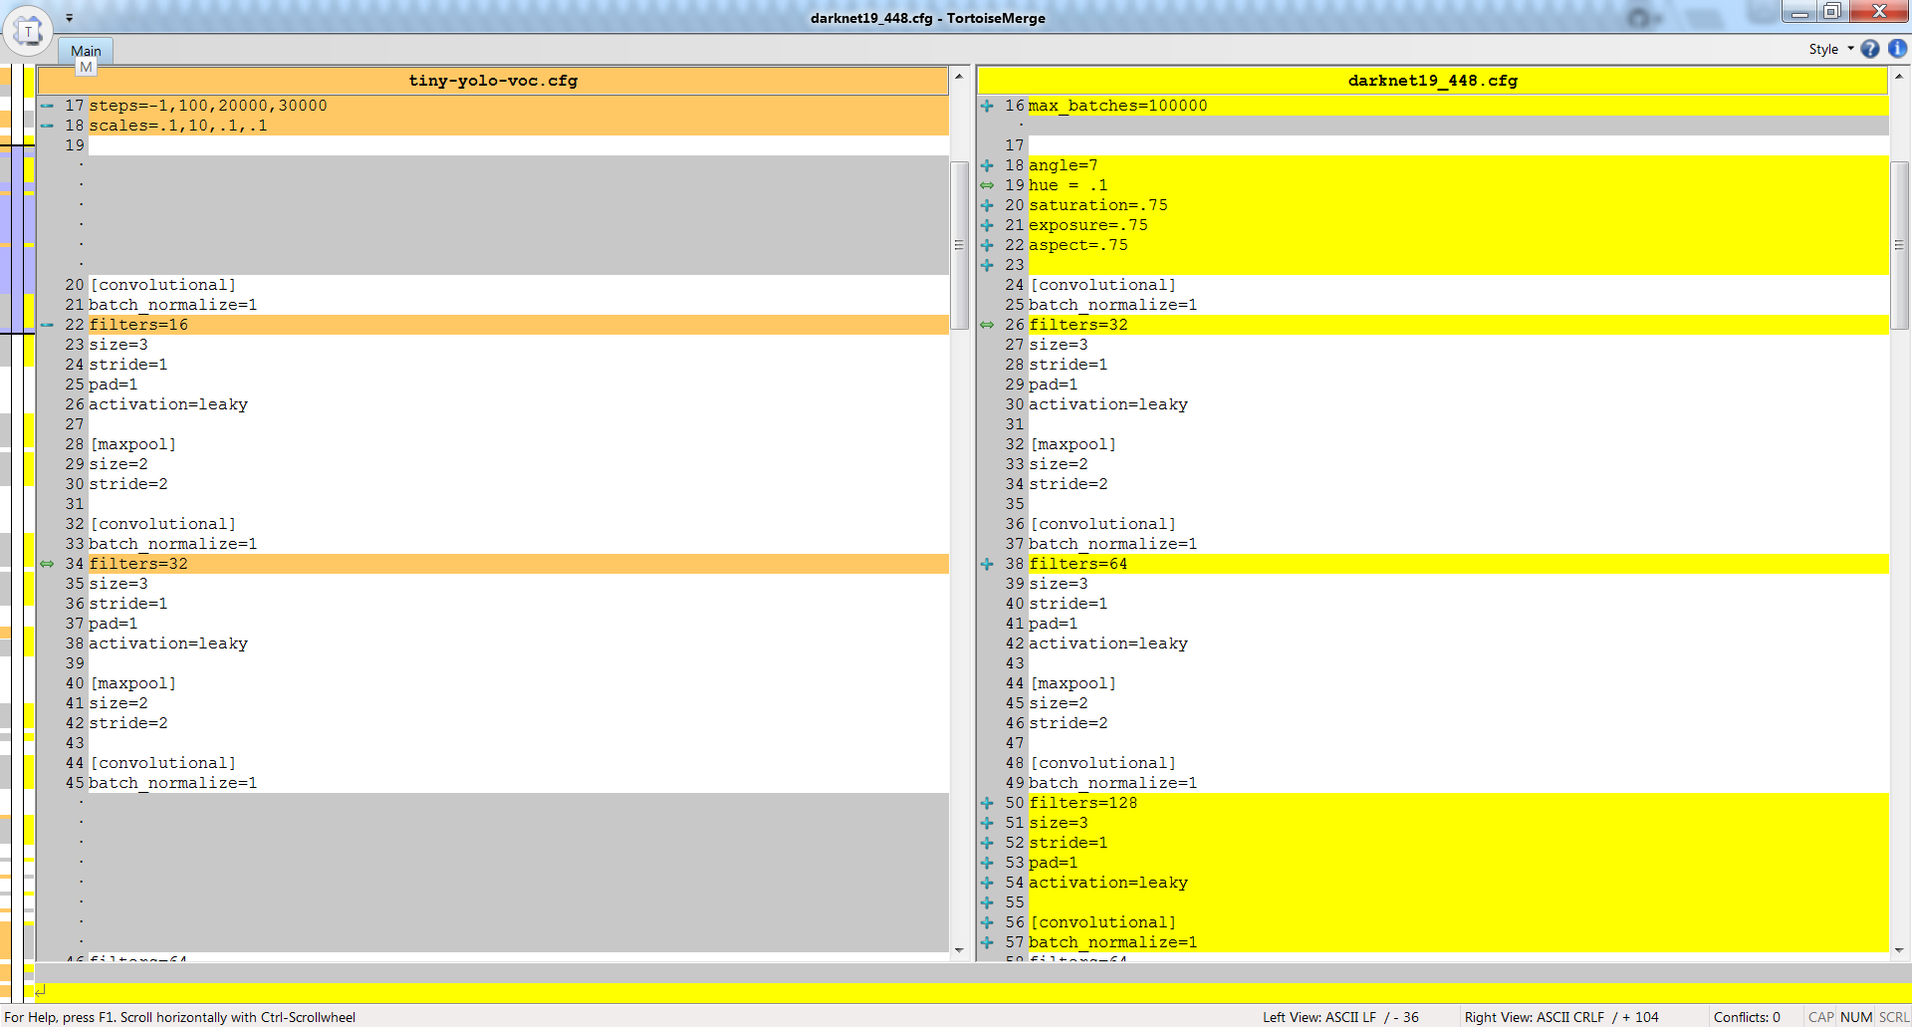Screen dimensions: 1912x1028
Task: Click the removed marker on line 18 scales
Action: click(47, 126)
